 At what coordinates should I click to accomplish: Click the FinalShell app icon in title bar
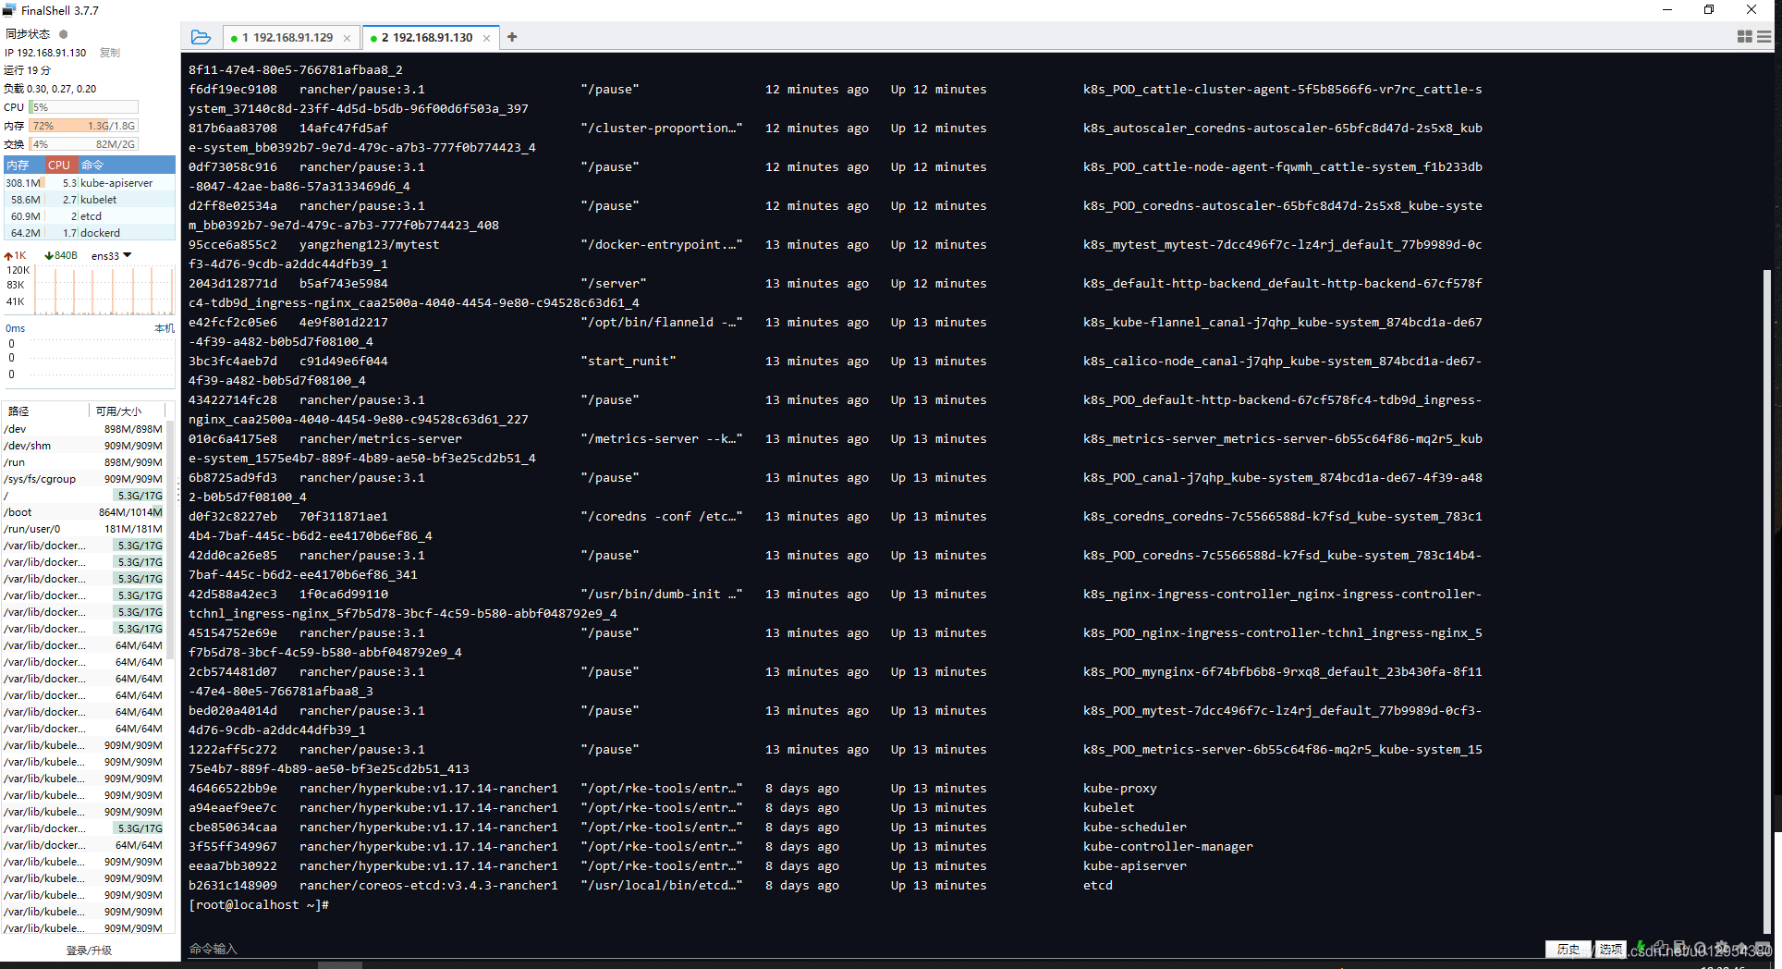[x=9, y=10]
